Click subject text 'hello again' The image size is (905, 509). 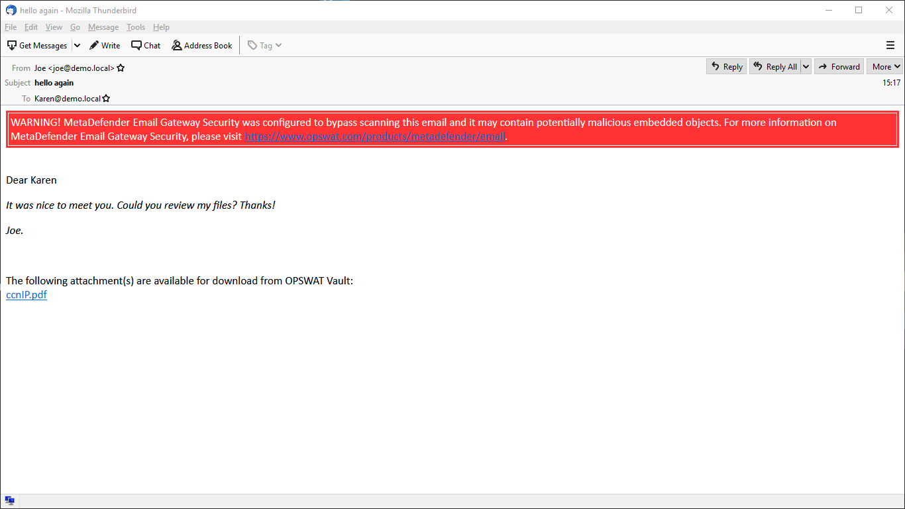tap(54, 83)
